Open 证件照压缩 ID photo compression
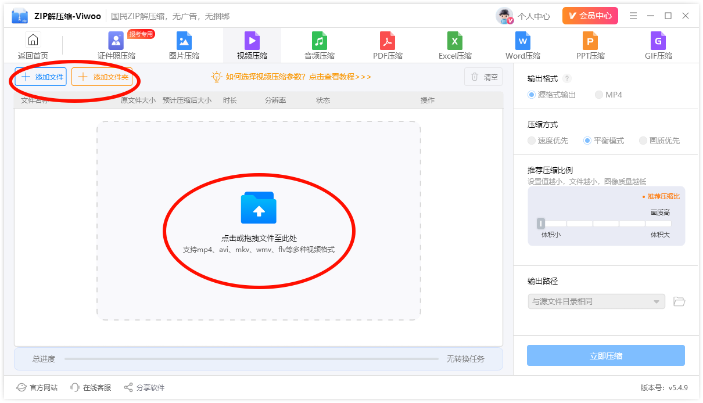The image size is (703, 403). tap(116, 46)
